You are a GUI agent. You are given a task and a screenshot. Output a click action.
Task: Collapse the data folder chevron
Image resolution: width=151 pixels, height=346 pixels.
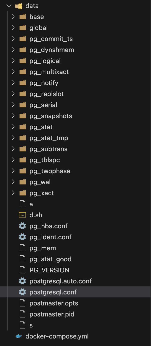click(x=9, y=6)
